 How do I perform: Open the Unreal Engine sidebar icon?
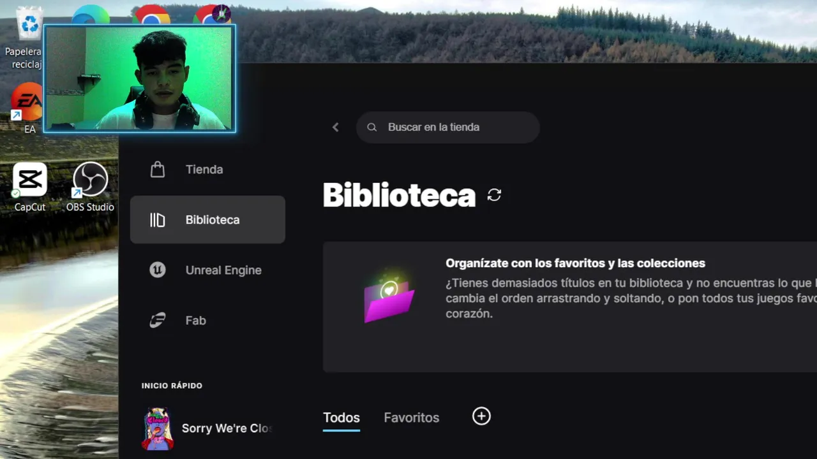pos(158,270)
